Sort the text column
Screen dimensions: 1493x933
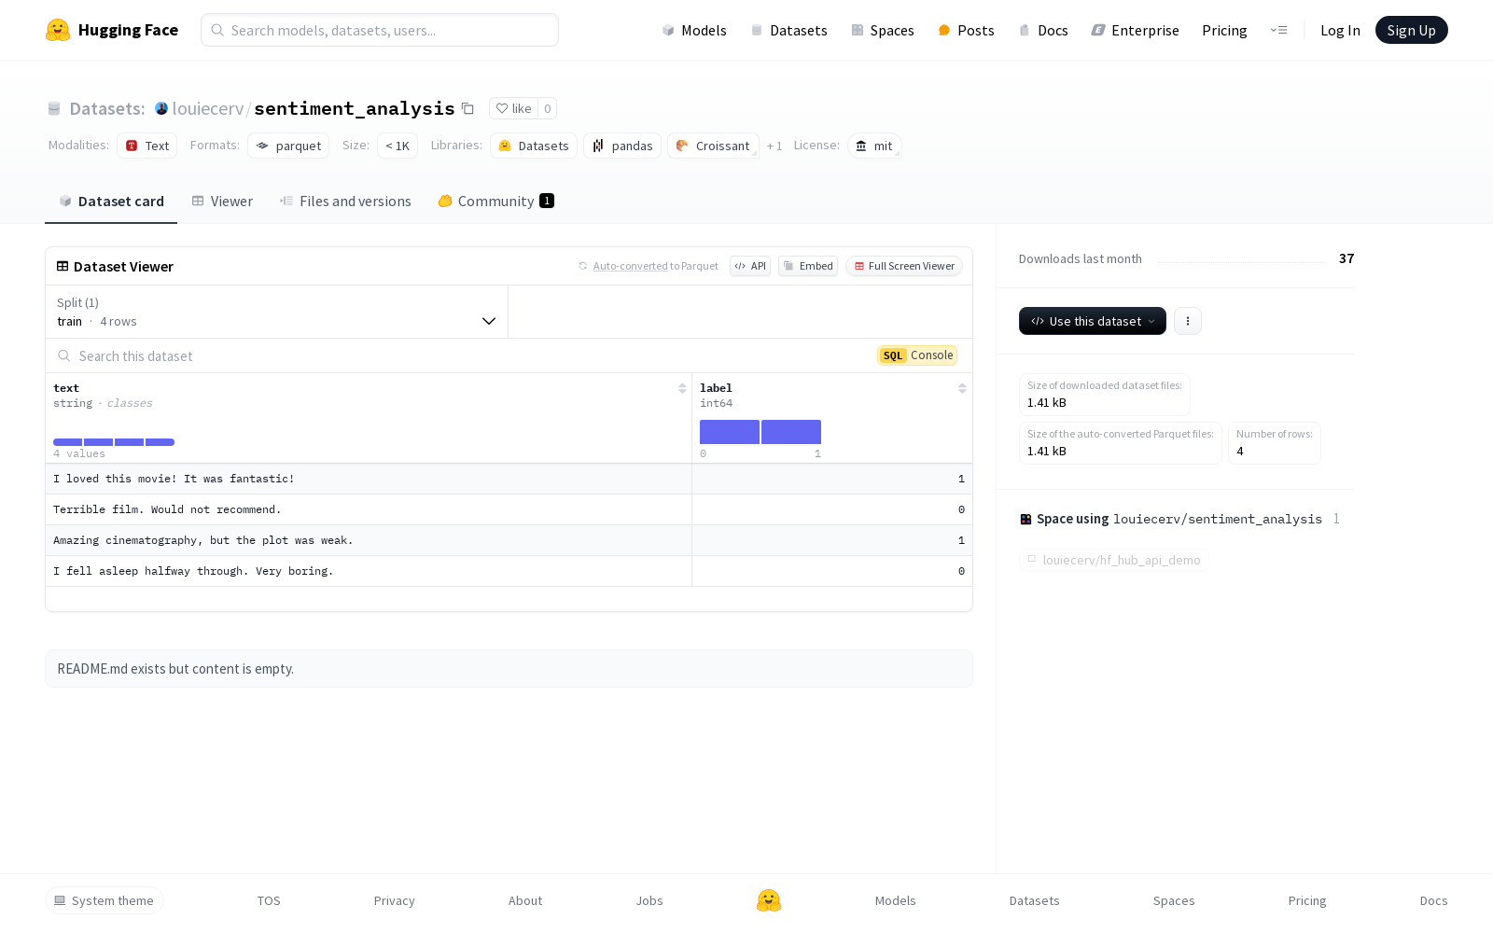coord(682,388)
